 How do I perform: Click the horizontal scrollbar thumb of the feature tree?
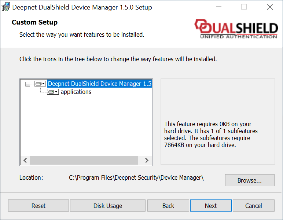pyautogui.click(x=84, y=160)
